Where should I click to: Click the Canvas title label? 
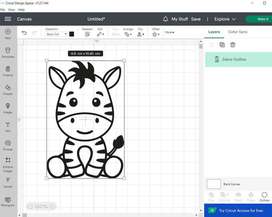24,19
